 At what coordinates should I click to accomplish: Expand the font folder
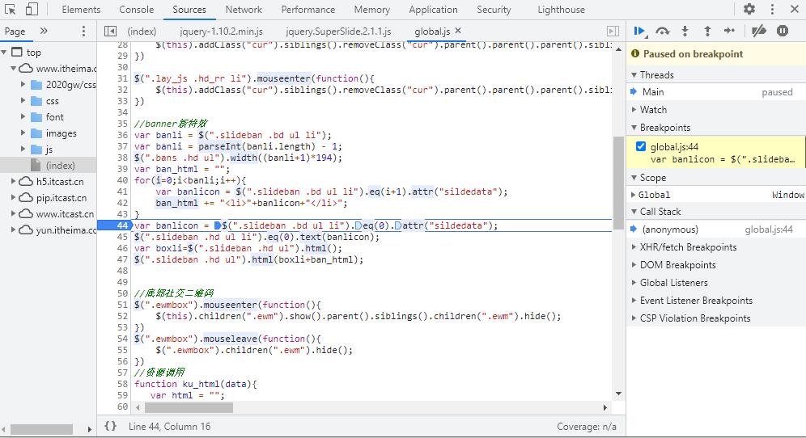[23, 116]
